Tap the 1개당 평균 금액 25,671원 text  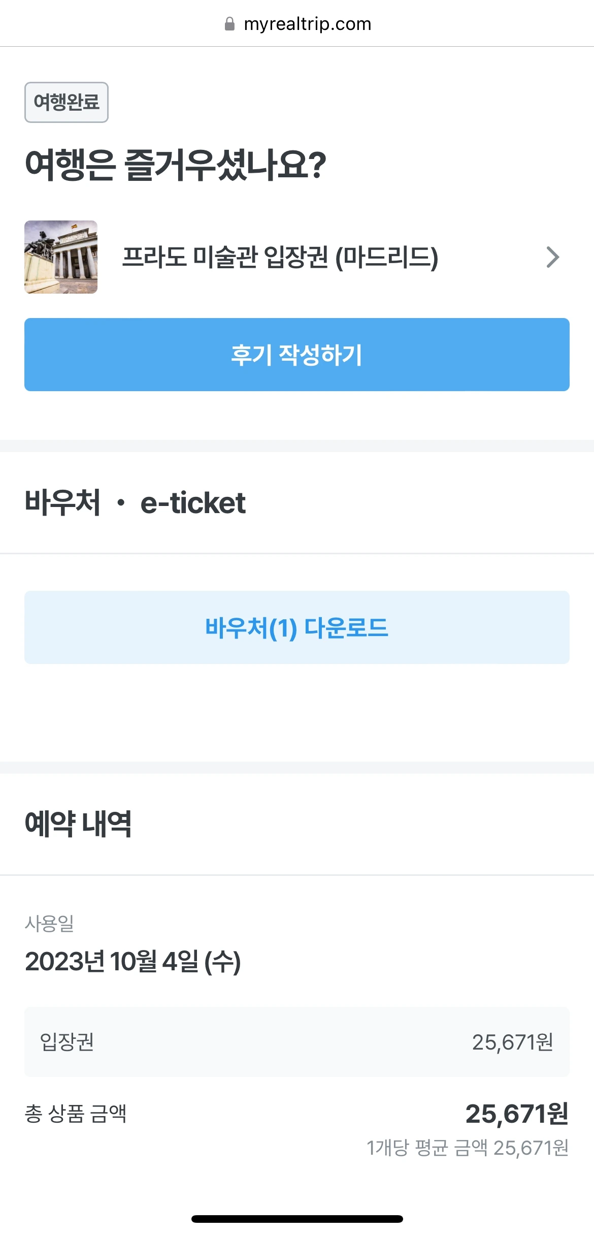(x=467, y=1148)
